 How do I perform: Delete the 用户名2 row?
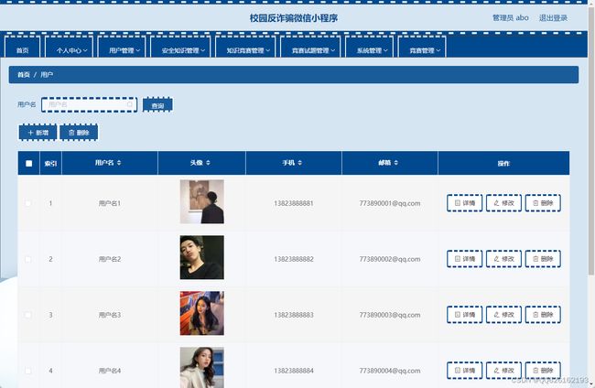point(543,259)
